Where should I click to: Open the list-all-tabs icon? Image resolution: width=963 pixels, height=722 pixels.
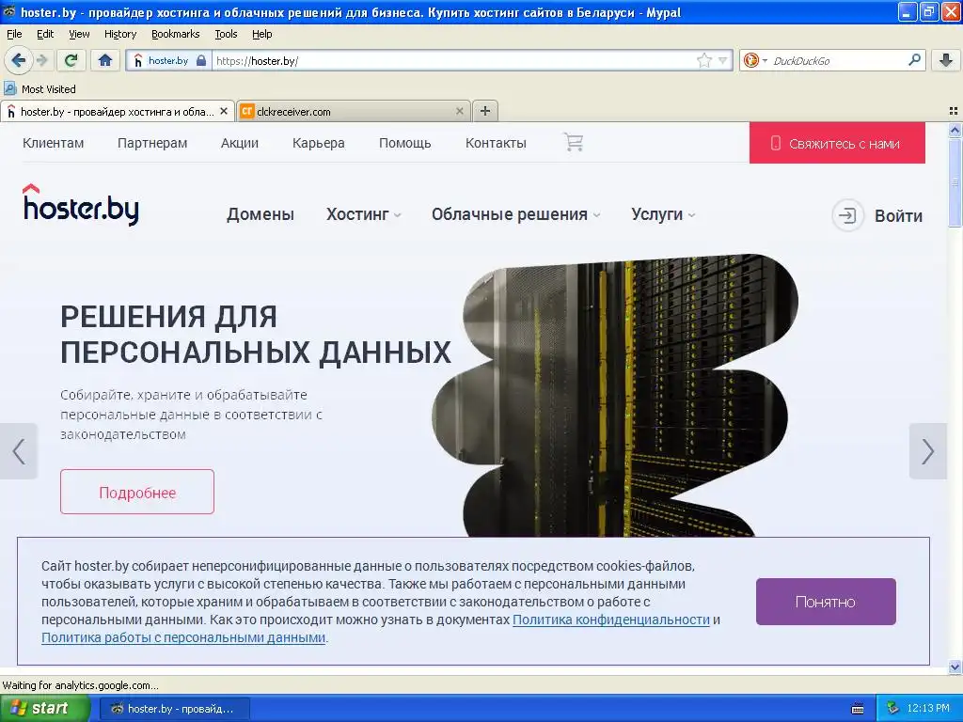point(954,111)
